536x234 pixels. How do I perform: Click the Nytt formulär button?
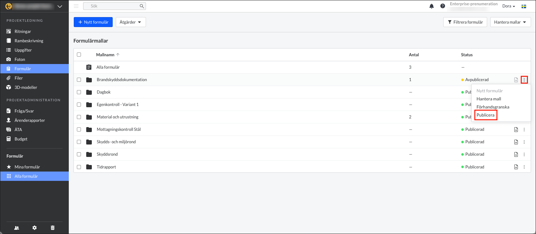(93, 22)
